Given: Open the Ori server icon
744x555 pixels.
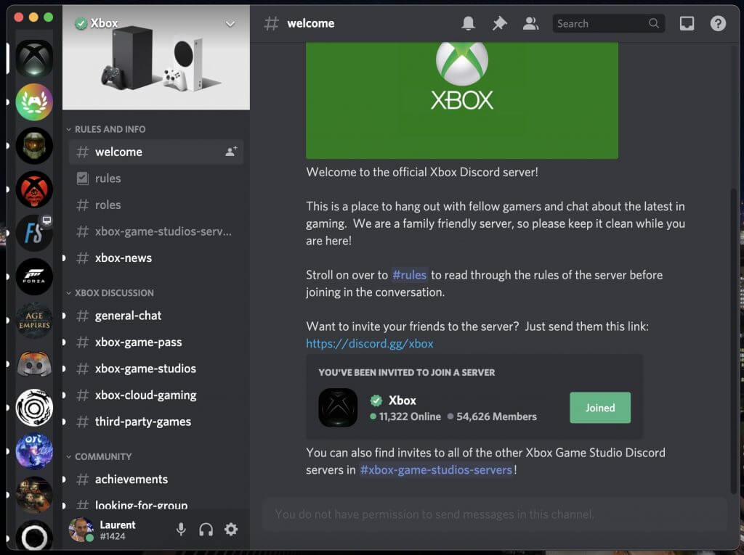Looking at the screenshot, I should (34, 451).
